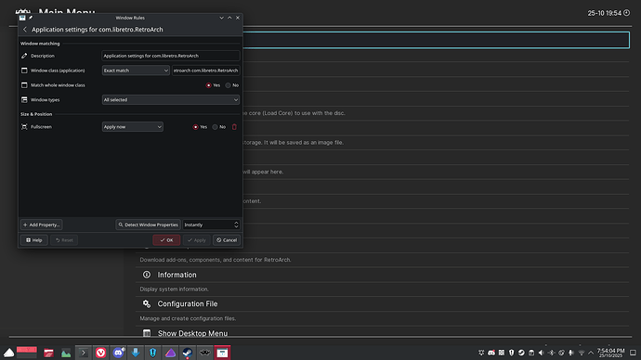Image resolution: width=641 pixels, height=360 pixels.
Task: Confirm with the OK button
Action: pos(166,240)
